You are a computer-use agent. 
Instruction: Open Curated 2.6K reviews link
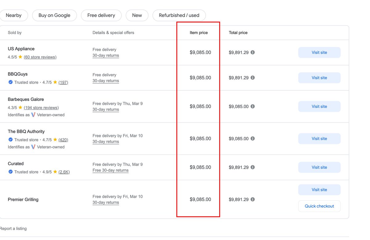64,172
